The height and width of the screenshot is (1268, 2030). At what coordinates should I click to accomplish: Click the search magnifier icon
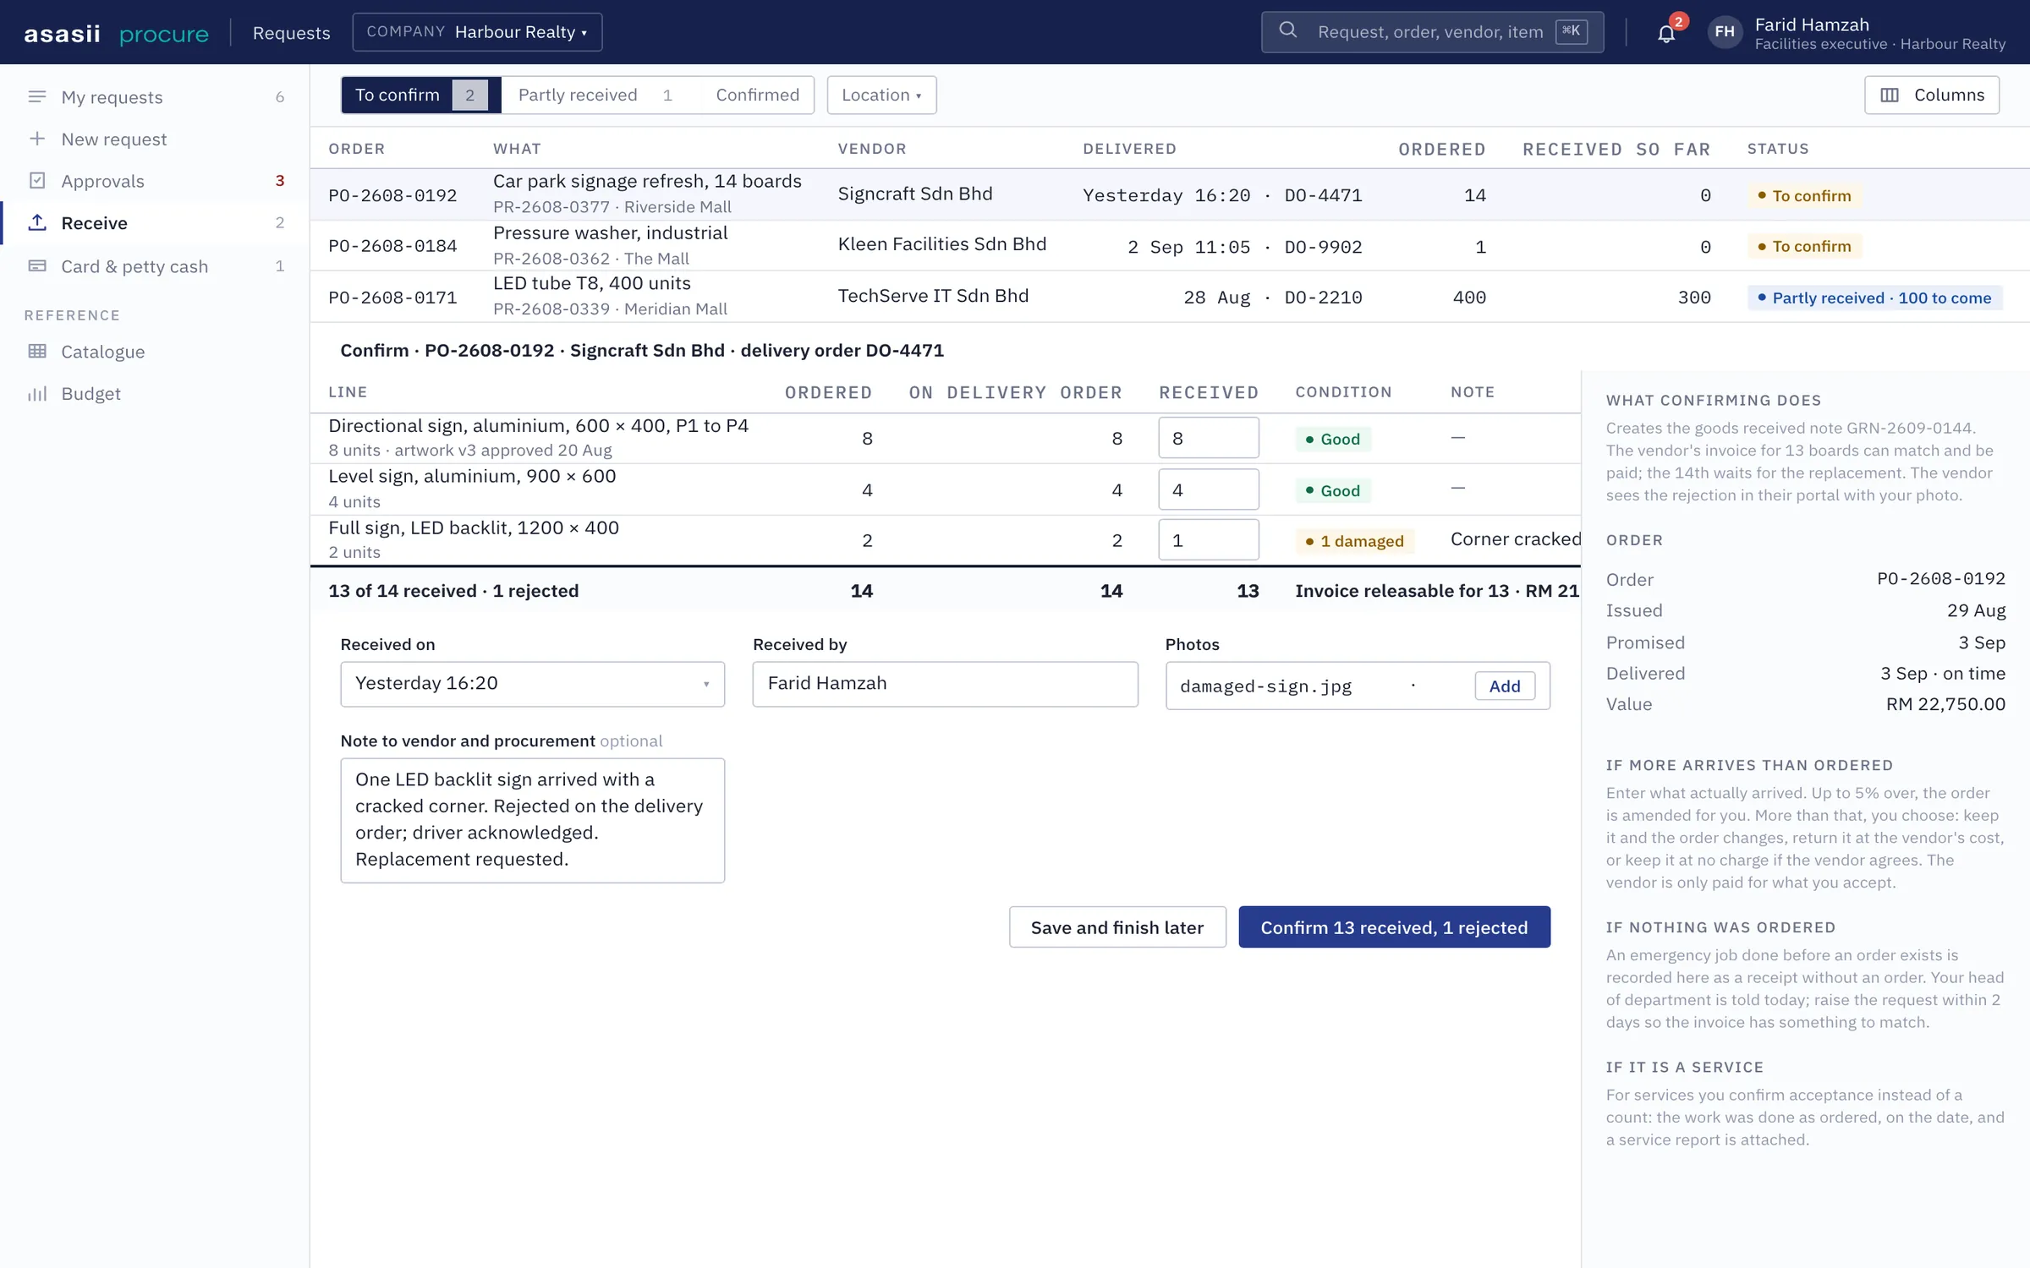(x=1287, y=31)
